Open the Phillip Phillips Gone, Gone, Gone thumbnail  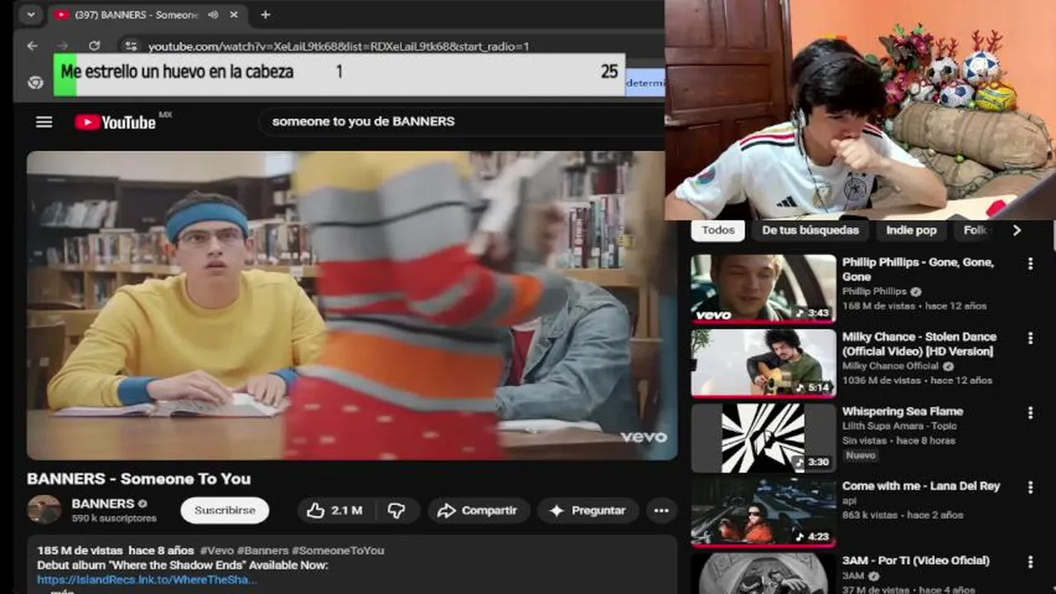coord(763,289)
